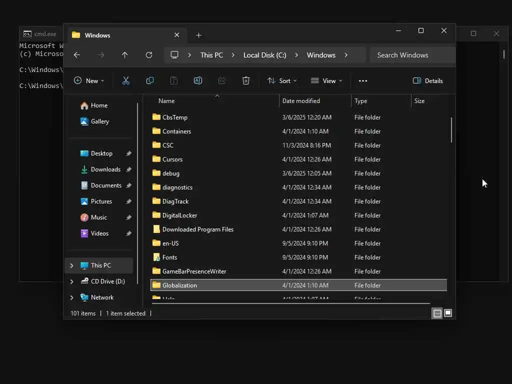Click the Forward arrow navigation button

pos(101,55)
